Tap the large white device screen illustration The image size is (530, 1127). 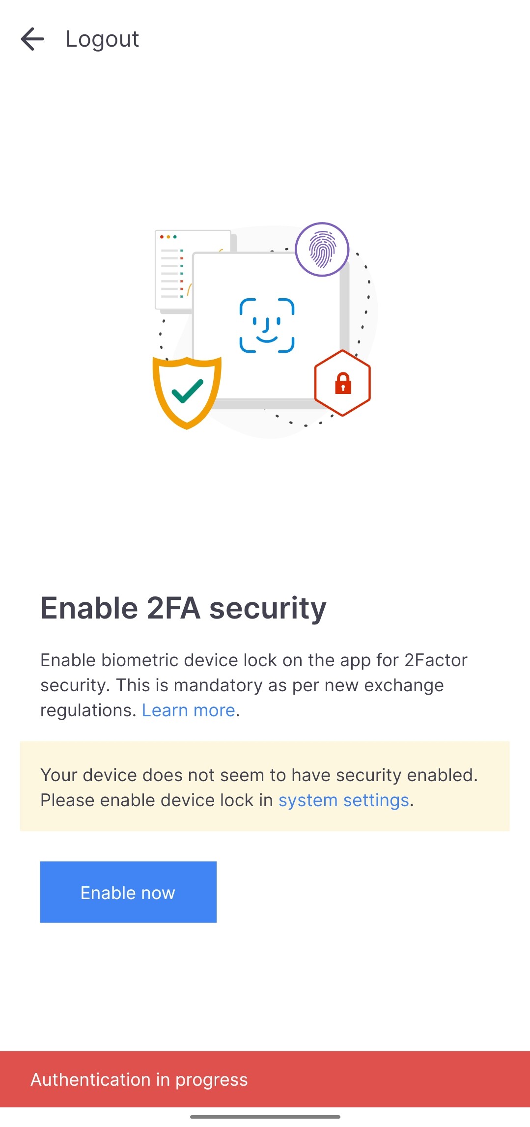267,327
